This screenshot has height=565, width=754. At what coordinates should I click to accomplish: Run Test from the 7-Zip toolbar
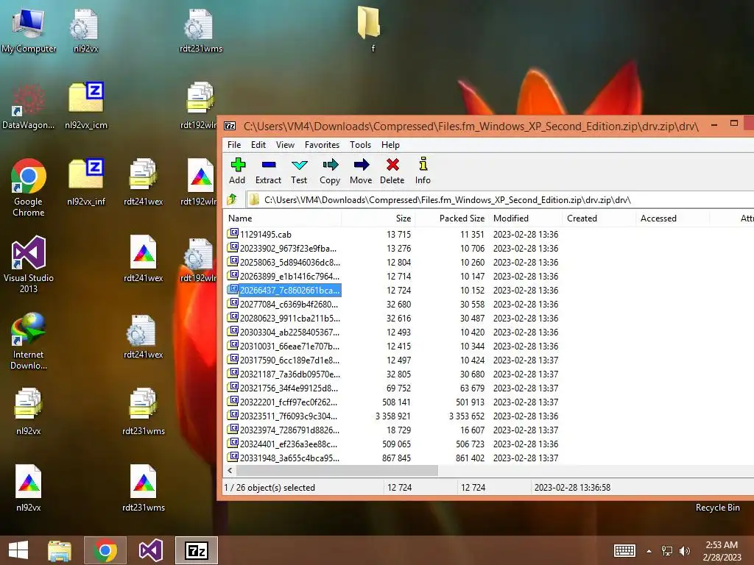pos(299,171)
